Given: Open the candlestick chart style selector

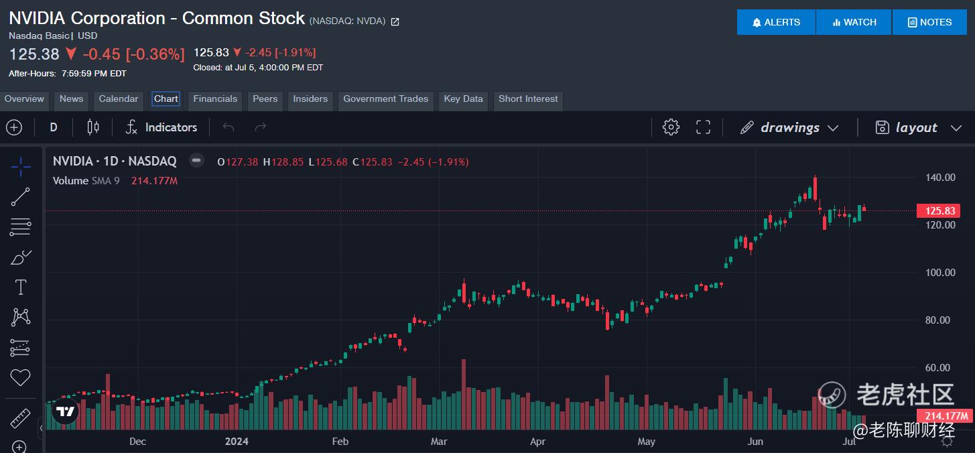Looking at the screenshot, I should tap(93, 127).
